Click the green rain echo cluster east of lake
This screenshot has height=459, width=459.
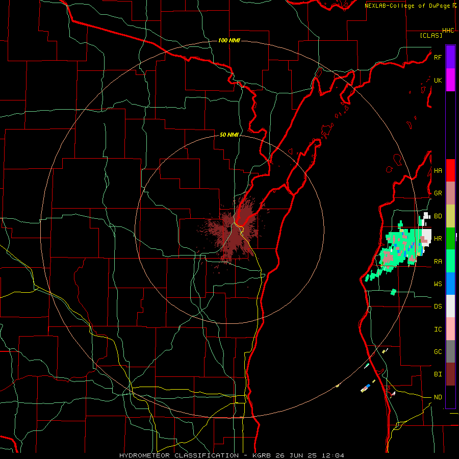[401, 249]
